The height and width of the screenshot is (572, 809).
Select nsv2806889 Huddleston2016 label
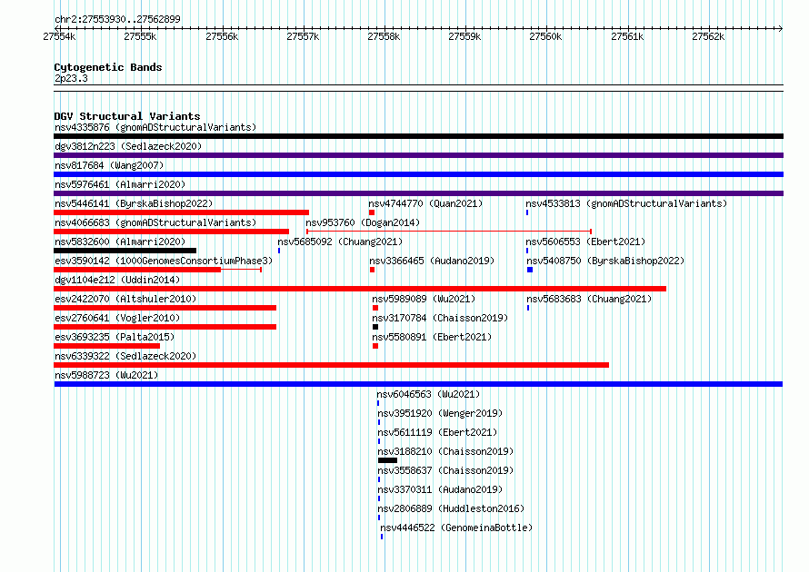tap(451, 508)
